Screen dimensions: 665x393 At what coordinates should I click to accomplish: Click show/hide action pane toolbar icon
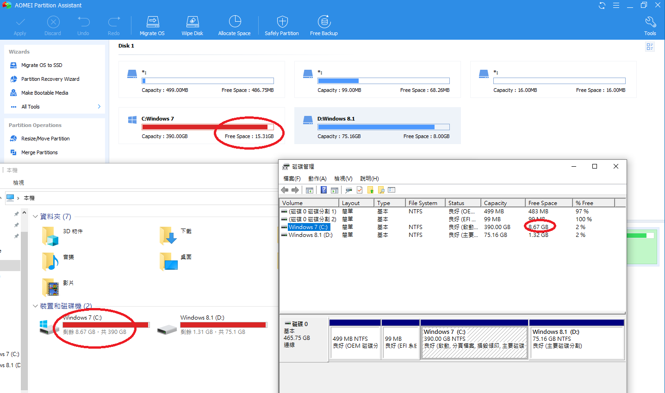point(335,190)
